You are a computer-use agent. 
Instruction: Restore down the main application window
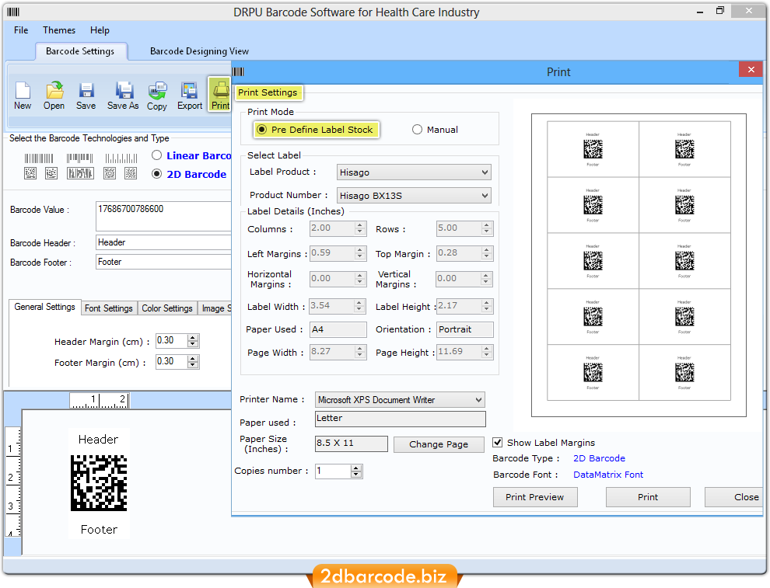[720, 11]
